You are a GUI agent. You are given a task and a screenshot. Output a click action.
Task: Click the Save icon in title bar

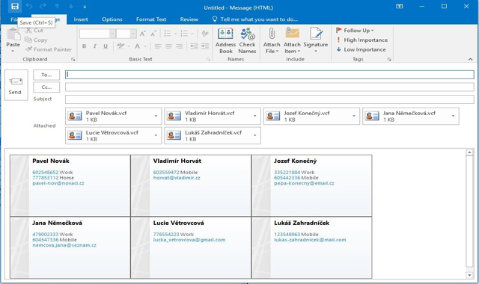pos(15,6)
